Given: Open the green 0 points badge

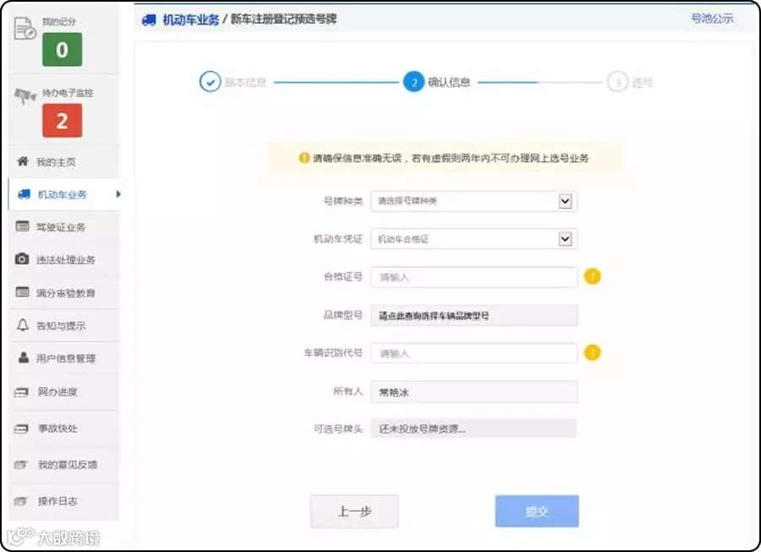Looking at the screenshot, I should pyautogui.click(x=62, y=50).
